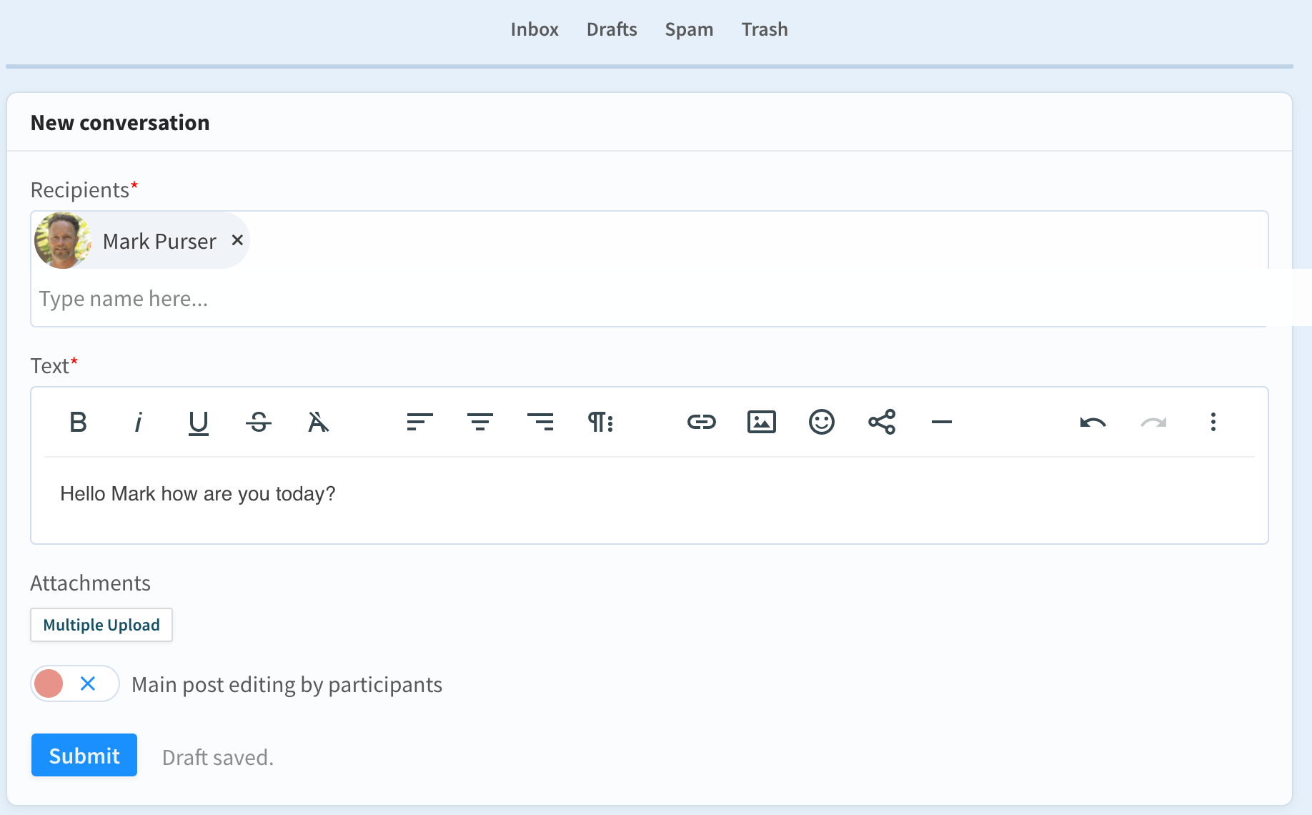The height and width of the screenshot is (815, 1312).
Task: Align text to the right
Action: click(x=540, y=423)
